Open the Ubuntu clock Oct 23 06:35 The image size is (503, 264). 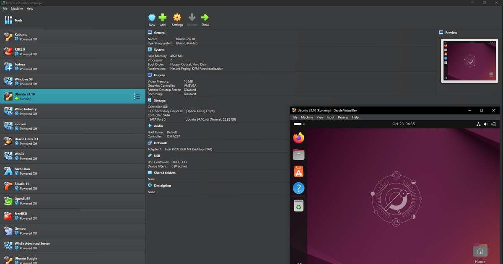(404, 124)
